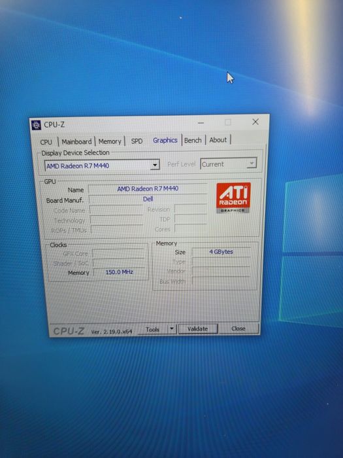343x458 pixels.
Task: Click the CPU-Z brand text at bottom left
Action: click(x=69, y=331)
